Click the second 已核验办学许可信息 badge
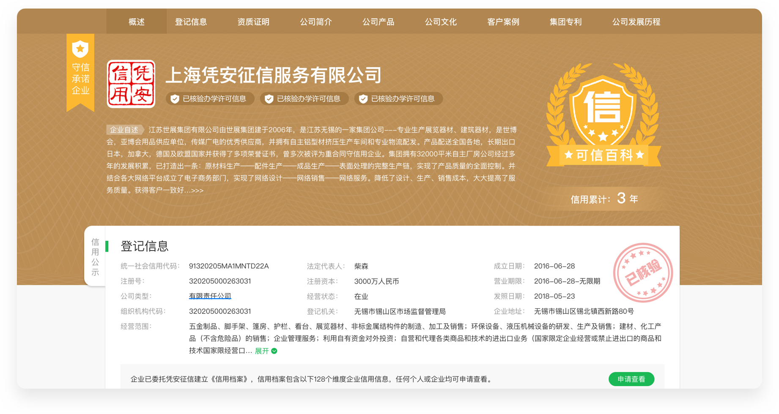The image size is (779, 414). tap(304, 99)
